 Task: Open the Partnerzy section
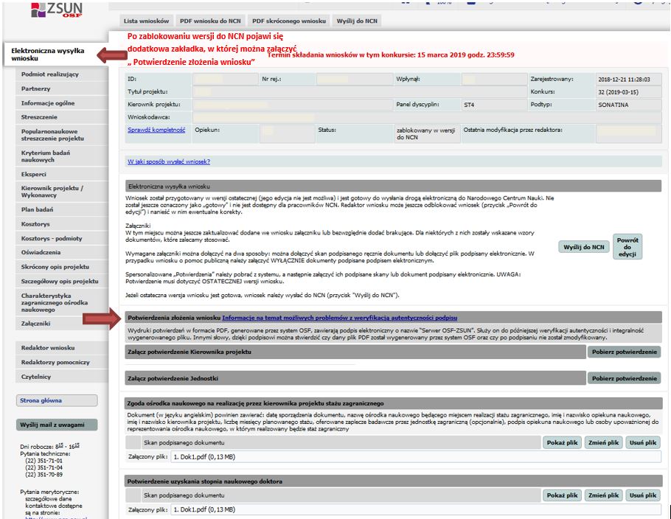pos(62,88)
